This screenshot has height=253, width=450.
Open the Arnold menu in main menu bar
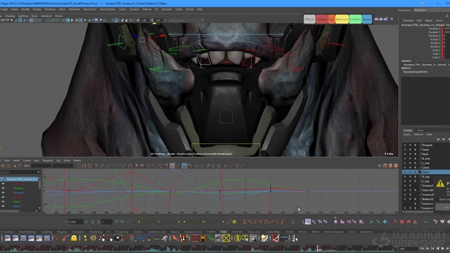coord(189,9)
